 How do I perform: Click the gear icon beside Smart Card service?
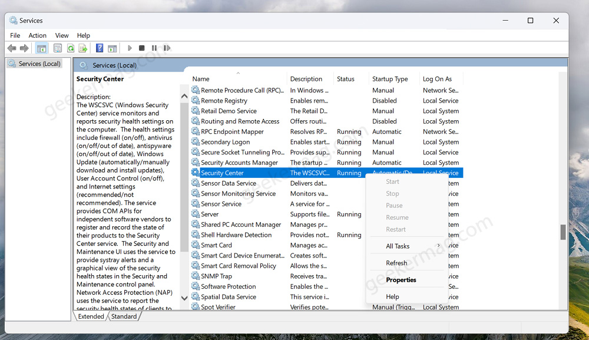point(196,245)
